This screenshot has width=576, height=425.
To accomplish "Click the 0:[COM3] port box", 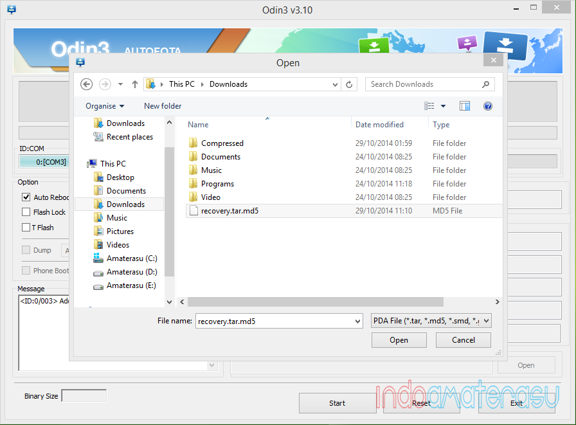I will pos(44,162).
